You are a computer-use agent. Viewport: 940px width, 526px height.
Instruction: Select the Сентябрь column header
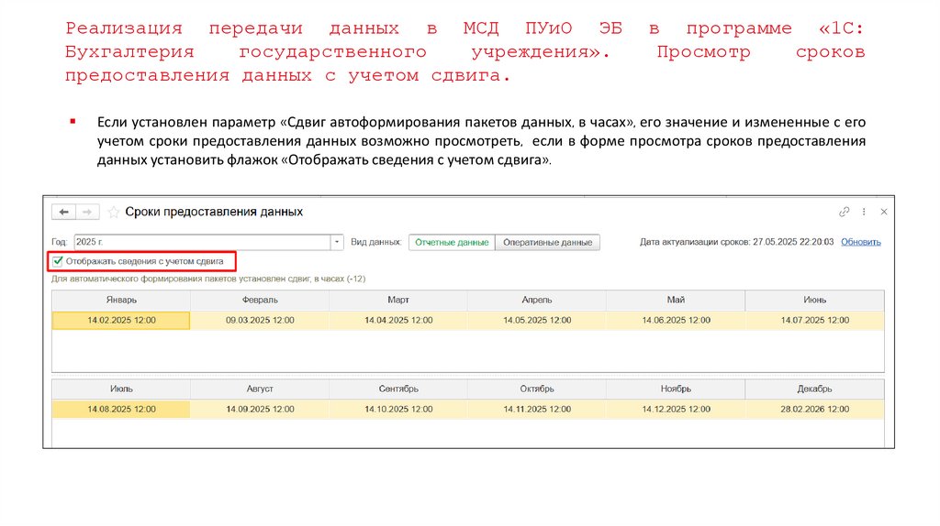[398, 389]
